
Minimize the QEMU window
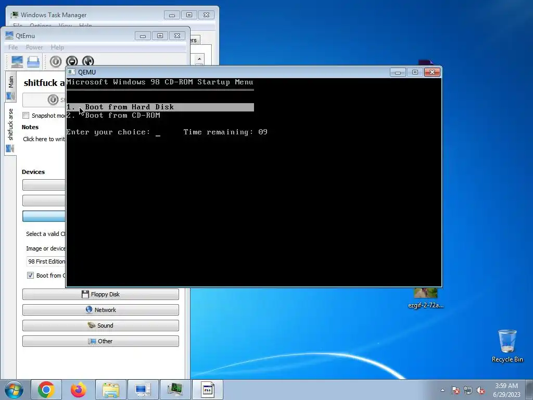click(x=398, y=72)
